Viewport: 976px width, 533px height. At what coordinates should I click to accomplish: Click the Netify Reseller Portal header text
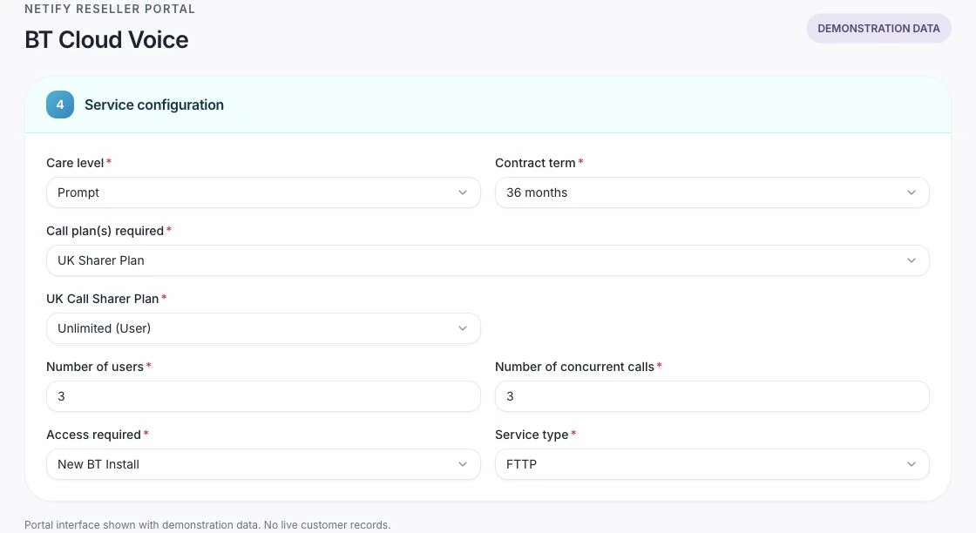coord(110,10)
